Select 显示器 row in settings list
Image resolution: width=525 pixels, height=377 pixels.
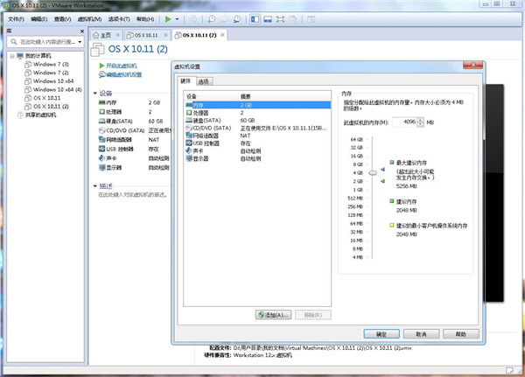click(x=257, y=158)
